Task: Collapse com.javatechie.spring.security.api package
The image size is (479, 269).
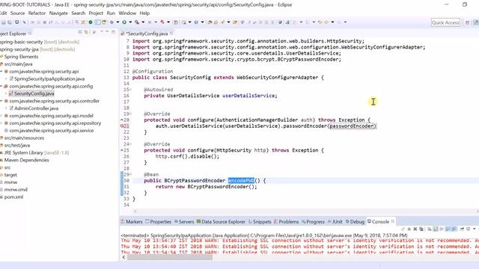Action: (x=1, y=72)
